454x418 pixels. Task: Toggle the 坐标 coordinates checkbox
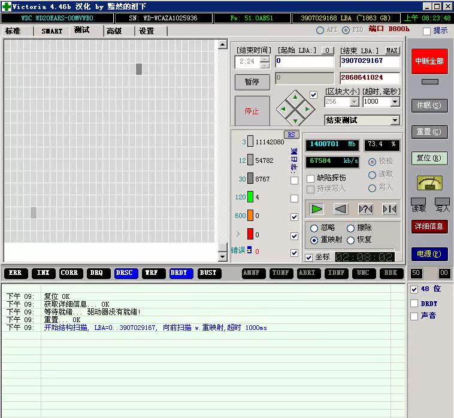point(309,258)
